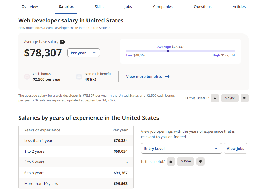Open the Overview tab
This screenshot has width=276, height=195.
click(30, 7)
